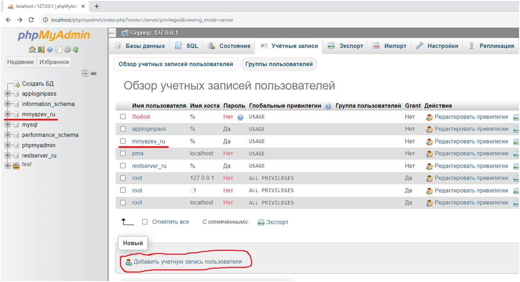This screenshot has height=282, width=520.
Task: Open Редактировать привилегии for user Любой
Action: pyautogui.click(x=471, y=117)
